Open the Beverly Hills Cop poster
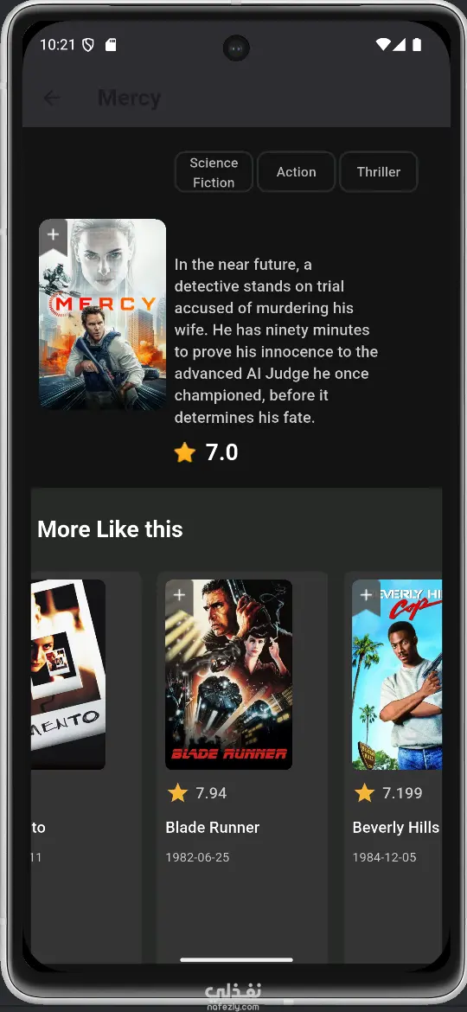Viewport: 467px width, 1012px height. pyautogui.click(x=397, y=675)
